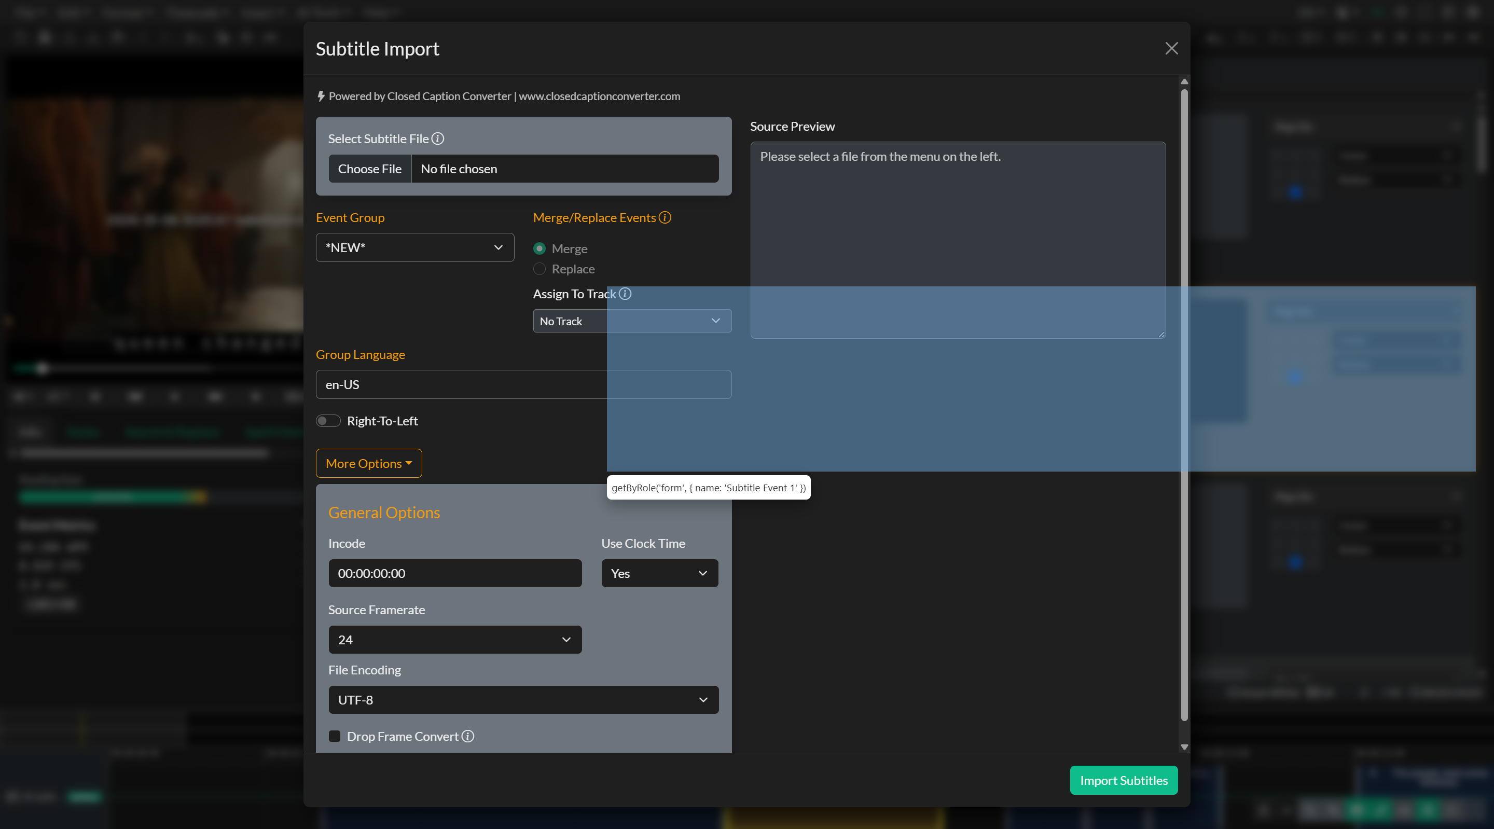Click the 'No file chosen' text

click(x=459, y=169)
